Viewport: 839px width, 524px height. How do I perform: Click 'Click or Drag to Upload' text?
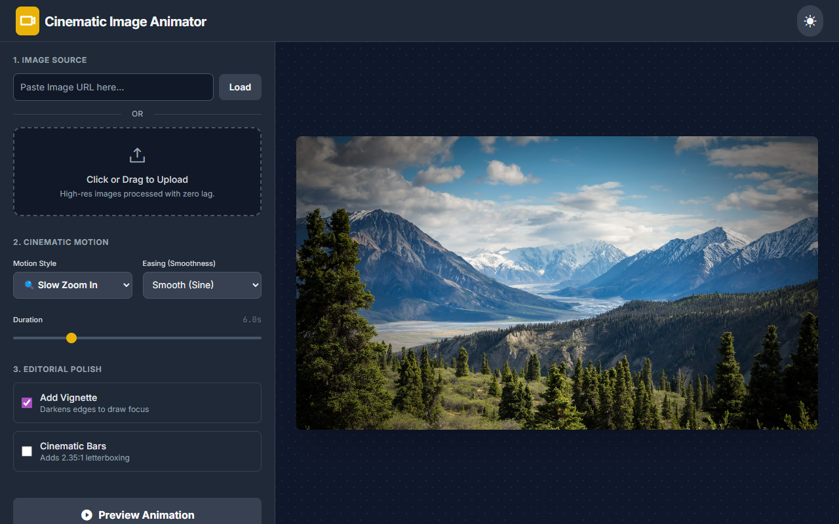(x=137, y=179)
